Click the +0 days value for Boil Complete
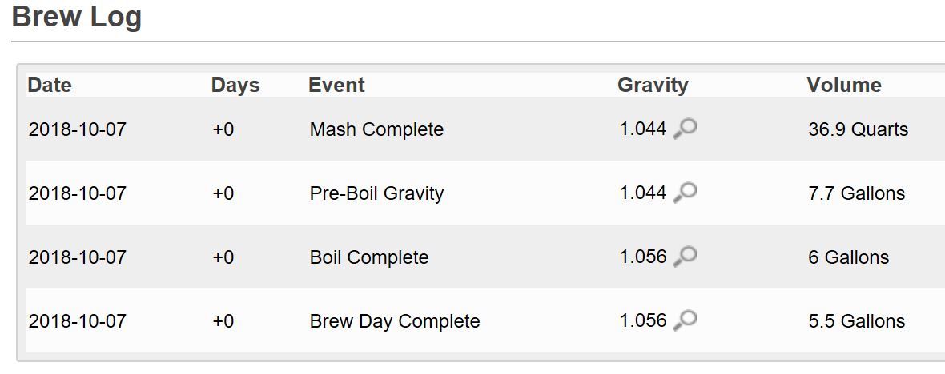Viewport: 945px width, 374px height. 223,257
